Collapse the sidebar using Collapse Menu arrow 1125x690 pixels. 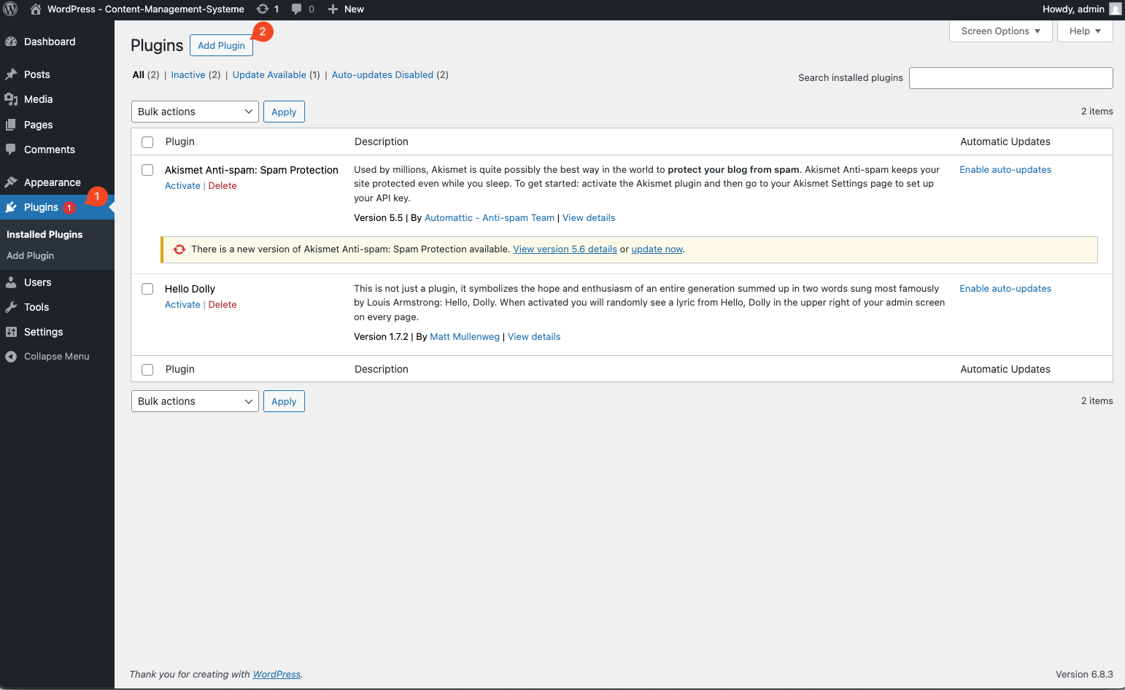click(x=11, y=357)
